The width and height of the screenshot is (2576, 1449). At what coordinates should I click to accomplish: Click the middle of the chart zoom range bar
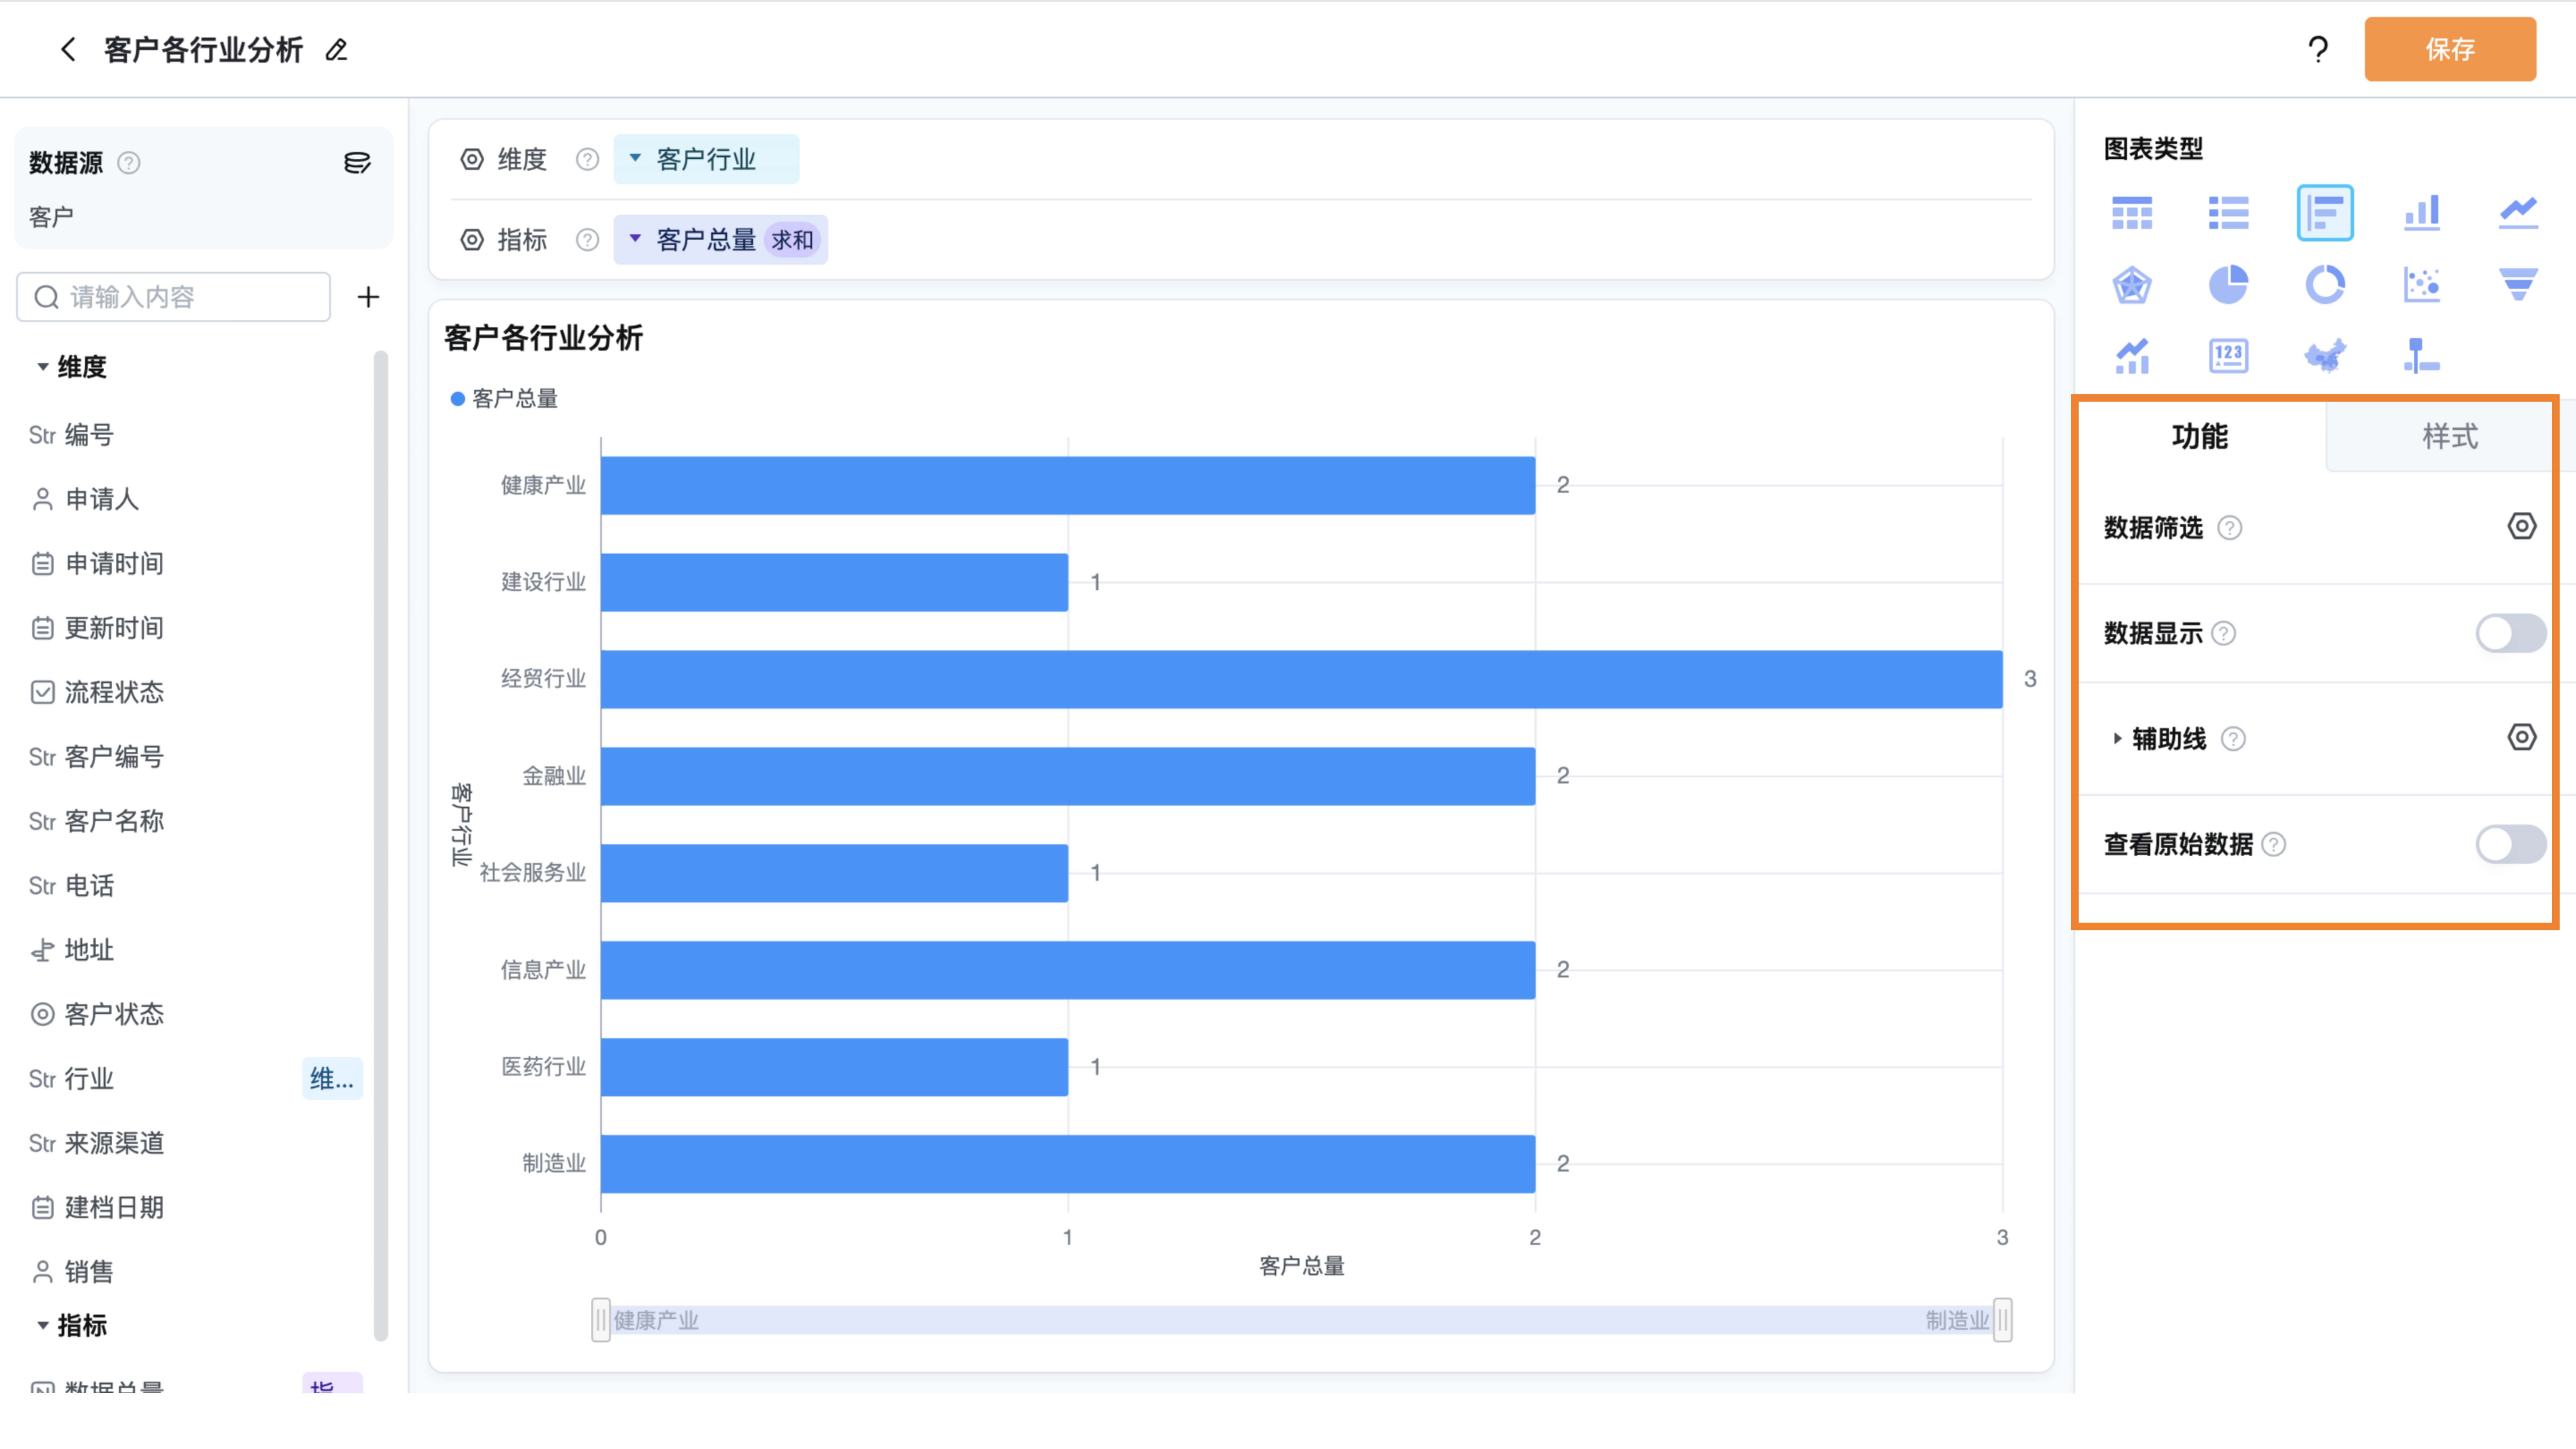[1302, 1320]
